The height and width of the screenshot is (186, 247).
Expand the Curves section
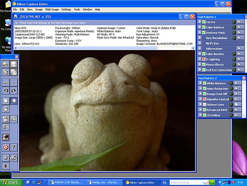(x=200, y=22)
